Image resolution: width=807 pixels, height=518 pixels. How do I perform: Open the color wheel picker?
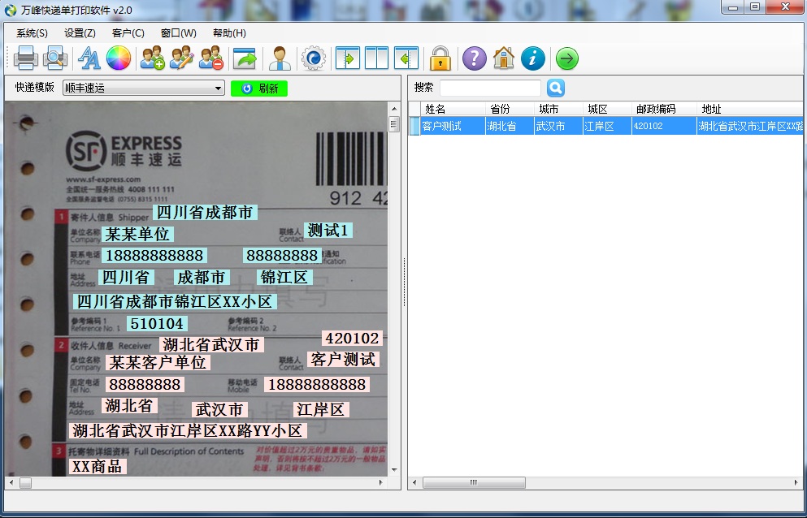click(x=119, y=58)
